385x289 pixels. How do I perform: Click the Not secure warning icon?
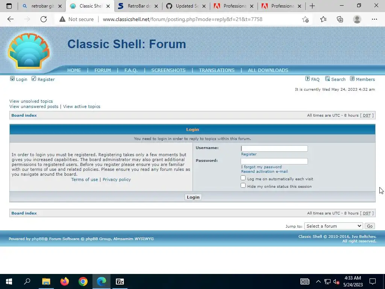(x=62, y=19)
